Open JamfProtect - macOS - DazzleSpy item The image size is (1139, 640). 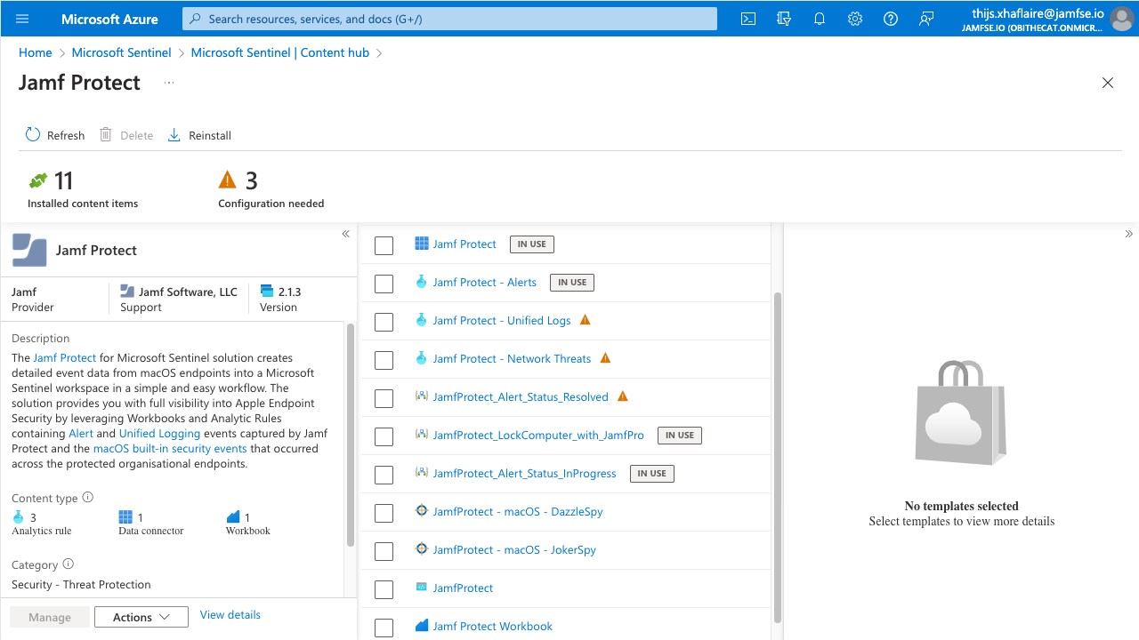point(518,511)
